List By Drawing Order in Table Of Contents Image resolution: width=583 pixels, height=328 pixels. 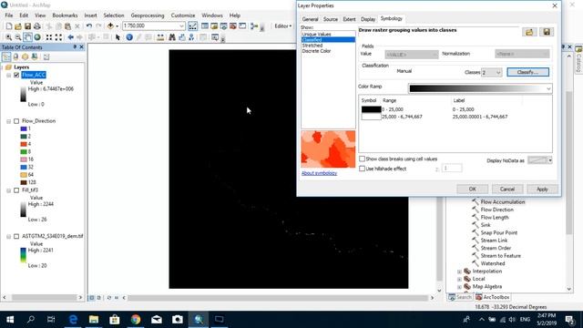point(6,56)
